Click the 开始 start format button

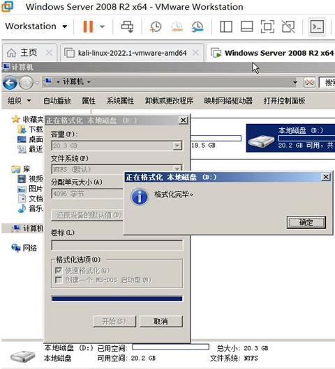click(114, 321)
